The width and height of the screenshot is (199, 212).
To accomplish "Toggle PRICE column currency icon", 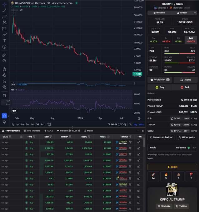I will pos(108,137).
